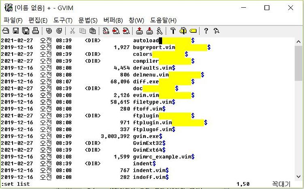Click the Copy toolbar icon
This screenshot has width=304, height=189.
tap(83, 31)
